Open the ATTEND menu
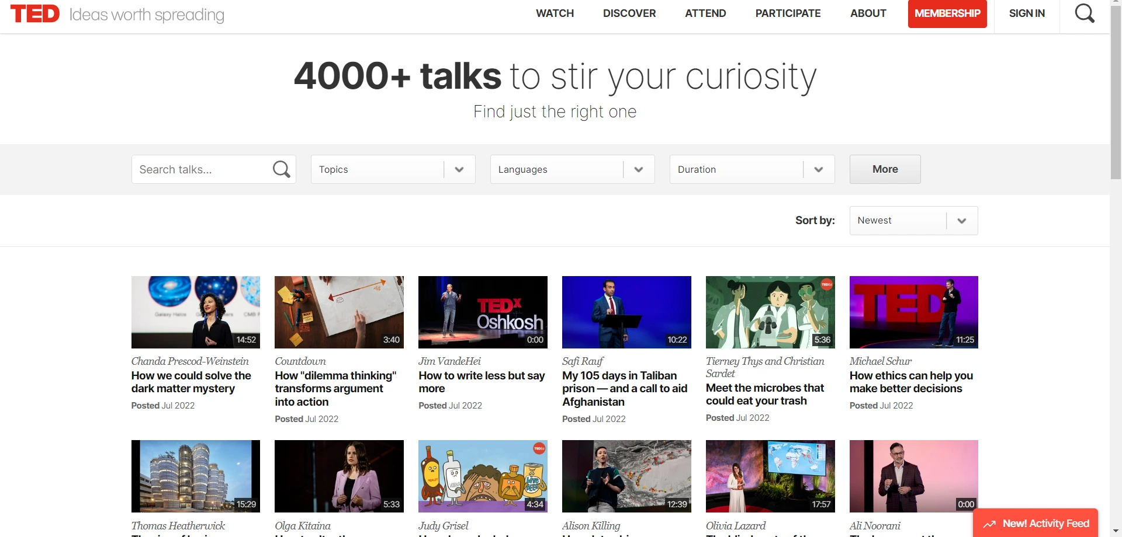The height and width of the screenshot is (537, 1122). [705, 13]
